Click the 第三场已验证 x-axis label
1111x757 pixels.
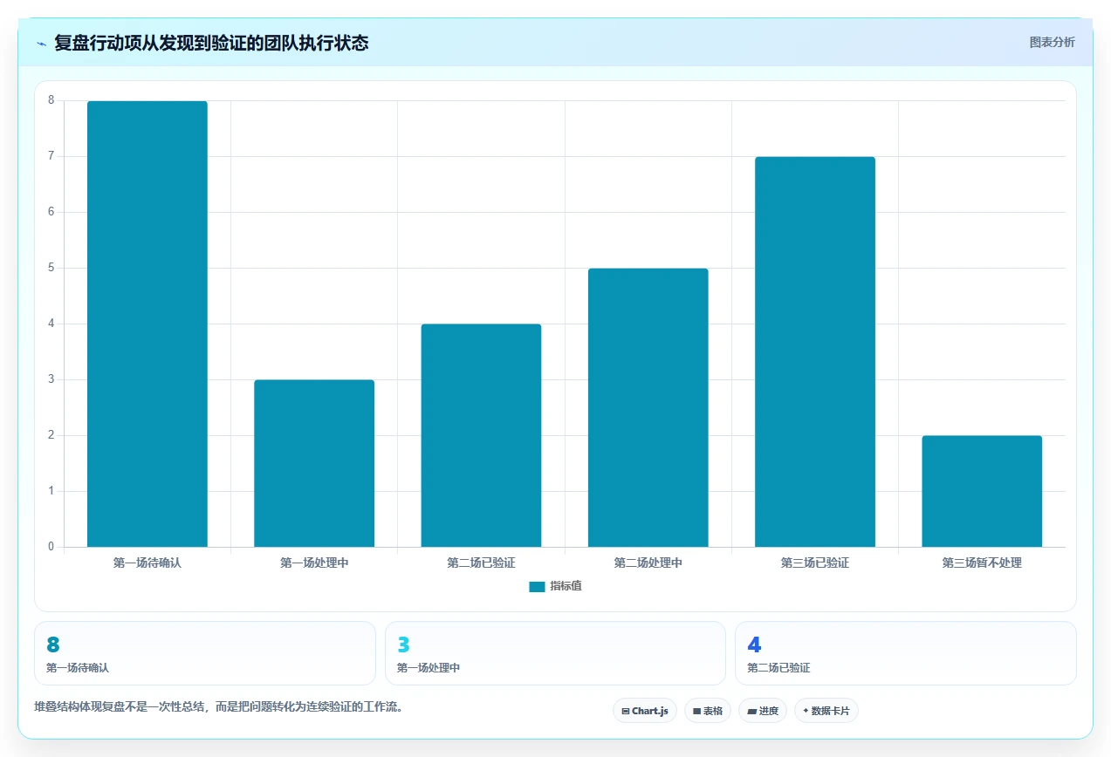coord(815,563)
